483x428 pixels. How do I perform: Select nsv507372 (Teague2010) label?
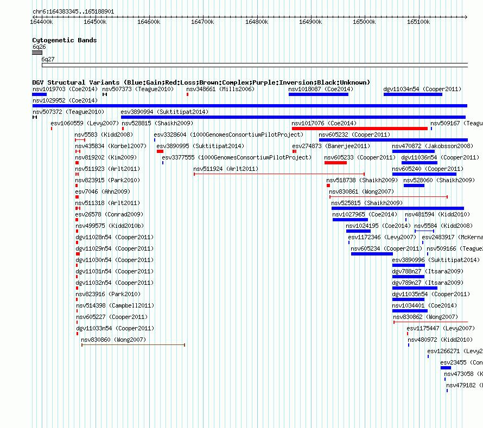68,112
